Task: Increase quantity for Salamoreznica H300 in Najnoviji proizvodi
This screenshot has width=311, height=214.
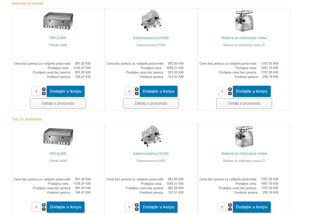Action: pos(137,89)
